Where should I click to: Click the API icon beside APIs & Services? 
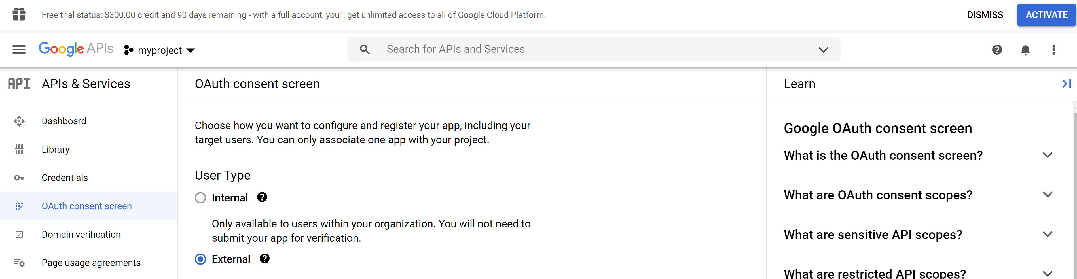coord(19,84)
